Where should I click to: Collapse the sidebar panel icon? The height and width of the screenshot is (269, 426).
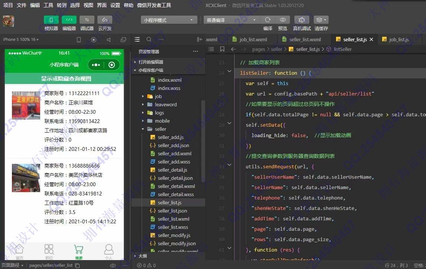[x=200, y=40]
